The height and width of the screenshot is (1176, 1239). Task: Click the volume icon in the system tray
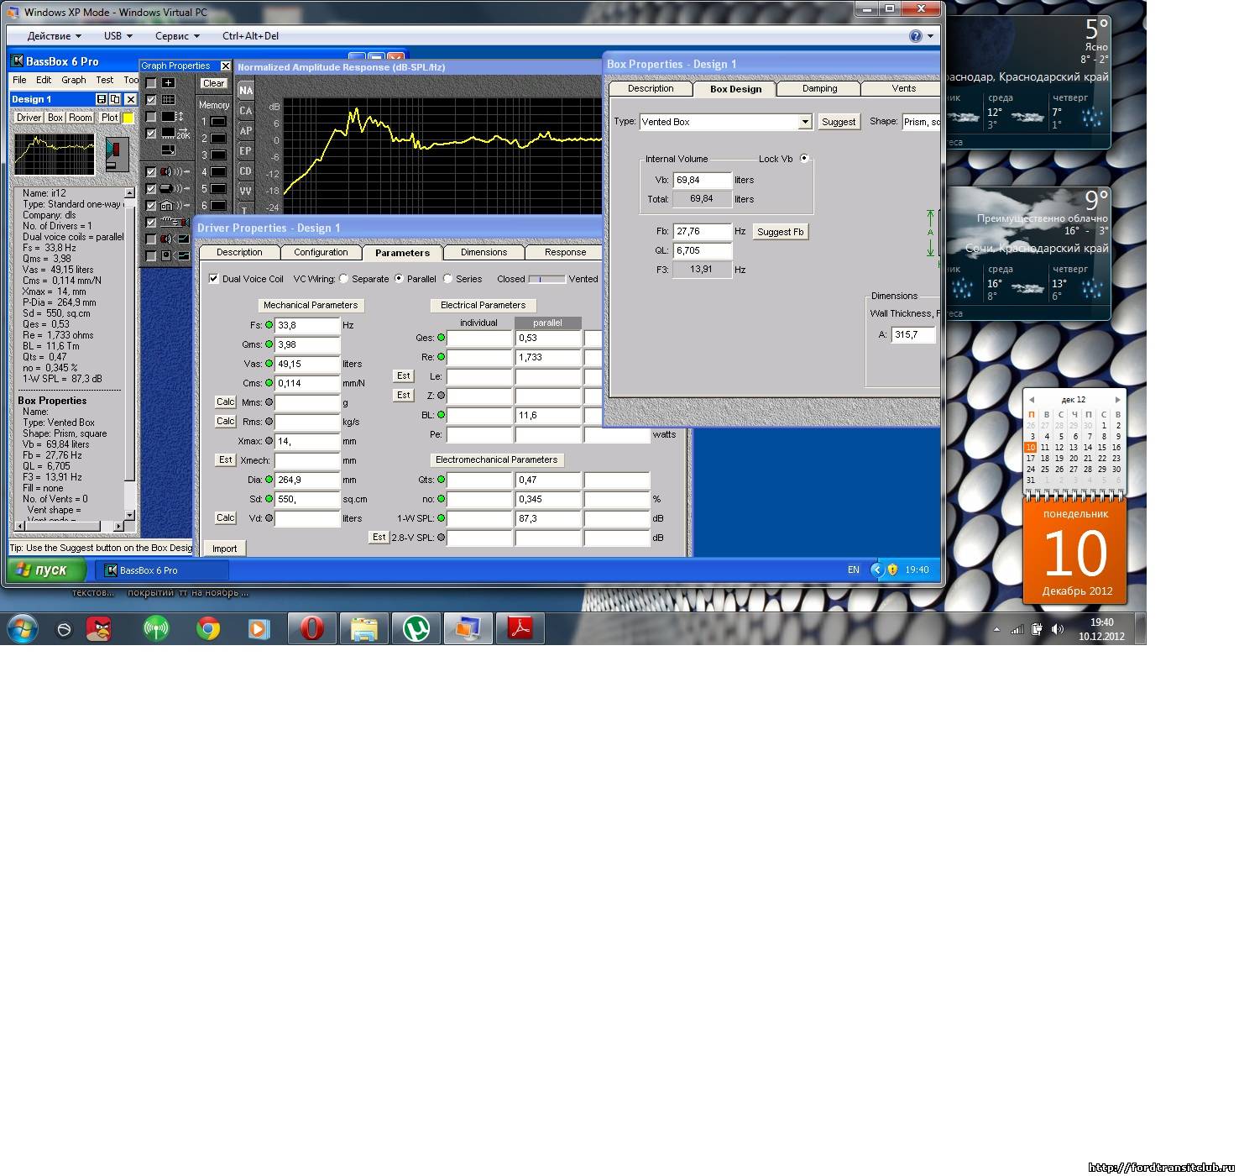click(x=1058, y=629)
